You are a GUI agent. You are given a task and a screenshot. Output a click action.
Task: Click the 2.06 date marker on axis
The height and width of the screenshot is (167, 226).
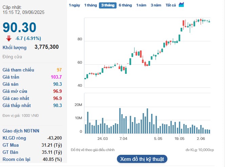pyautogui.click(x=201, y=139)
